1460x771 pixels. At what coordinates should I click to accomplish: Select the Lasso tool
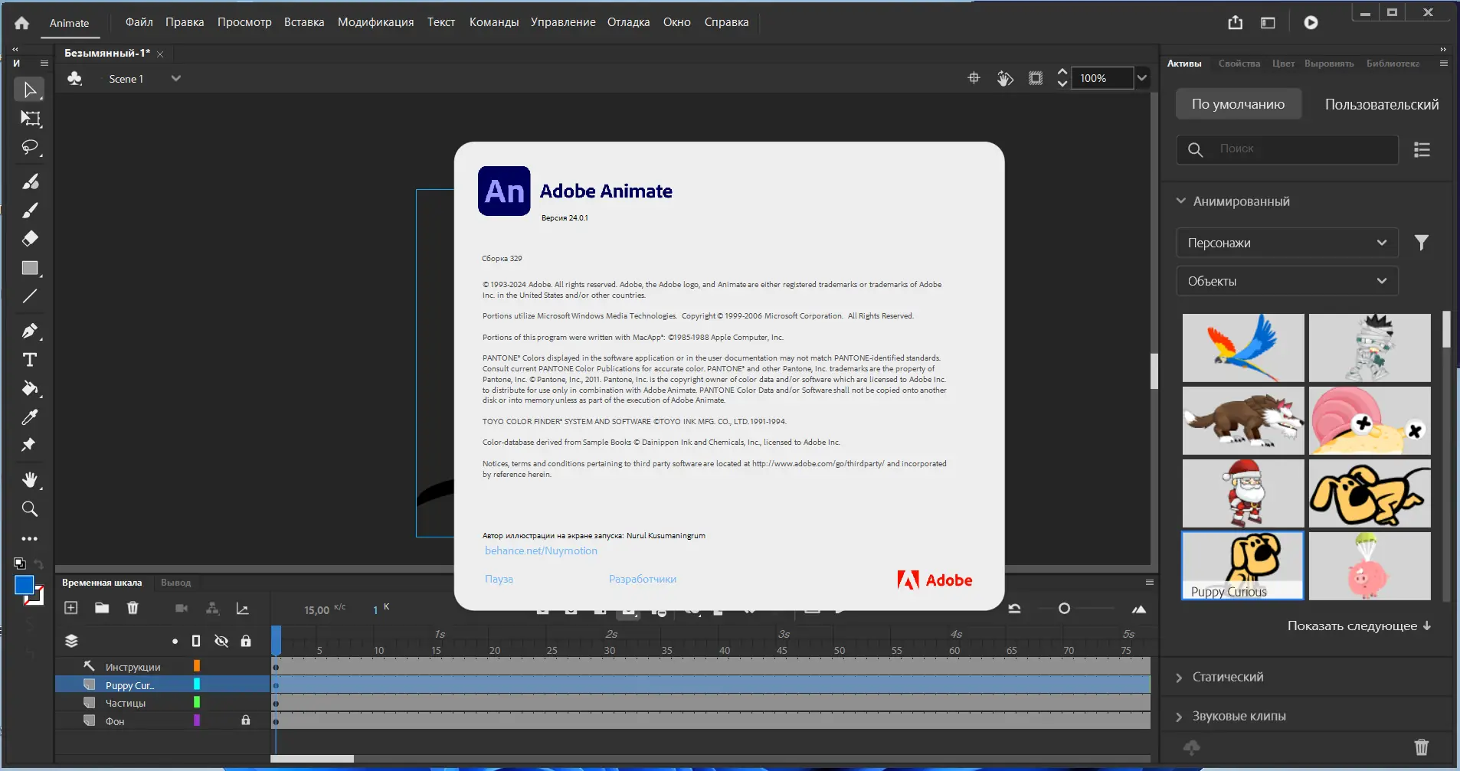(x=30, y=147)
